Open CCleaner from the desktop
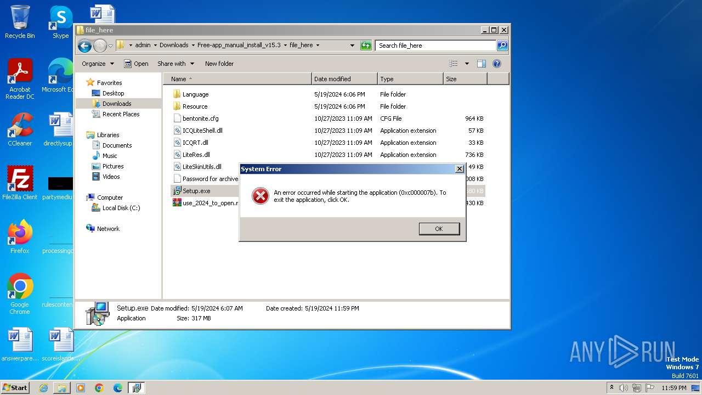This screenshot has height=395, width=702. 20,129
